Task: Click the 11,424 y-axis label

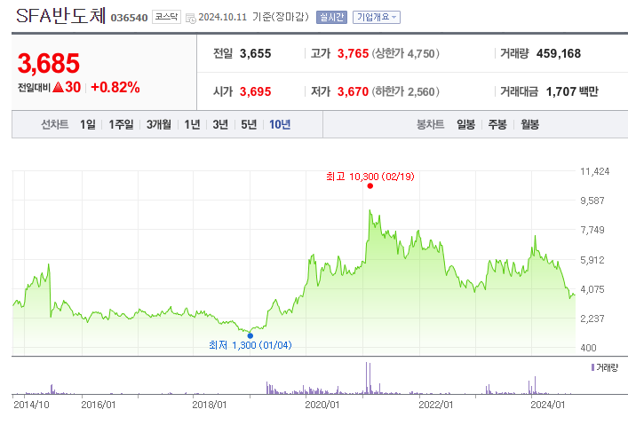Action: pyautogui.click(x=595, y=171)
